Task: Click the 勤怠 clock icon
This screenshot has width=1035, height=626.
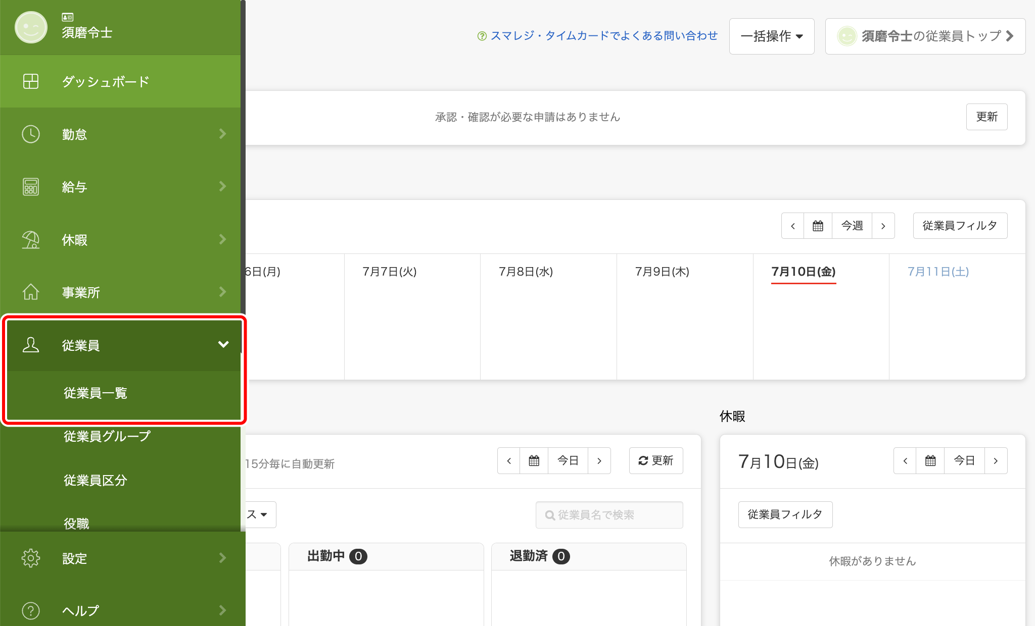Action: pos(31,134)
